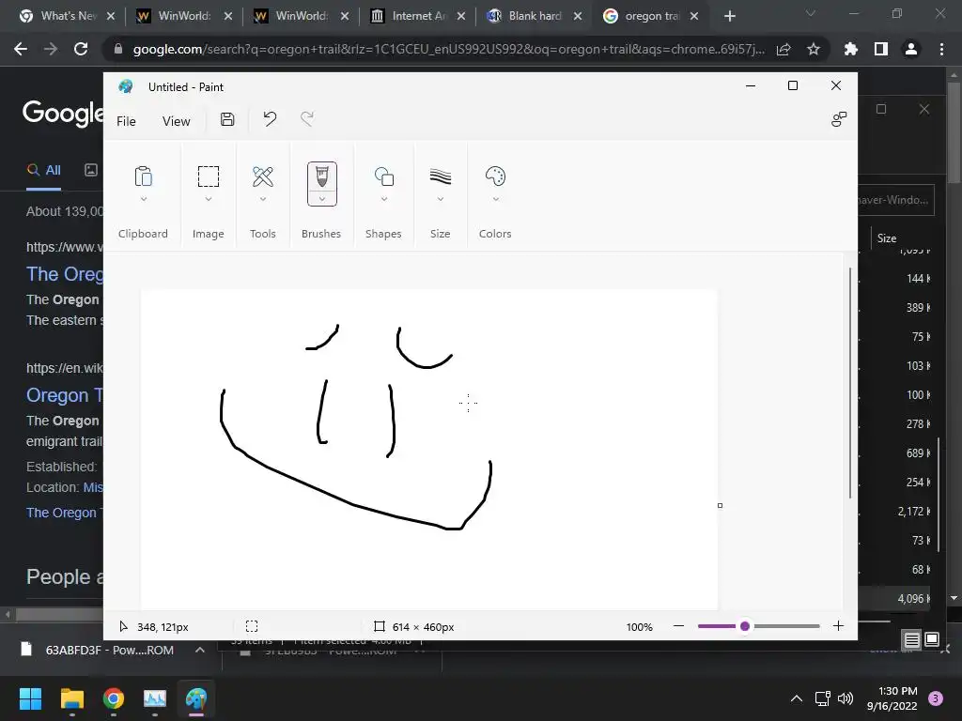
Task: Open the Clipboard paste icon in Paint
Action: pyautogui.click(x=143, y=176)
